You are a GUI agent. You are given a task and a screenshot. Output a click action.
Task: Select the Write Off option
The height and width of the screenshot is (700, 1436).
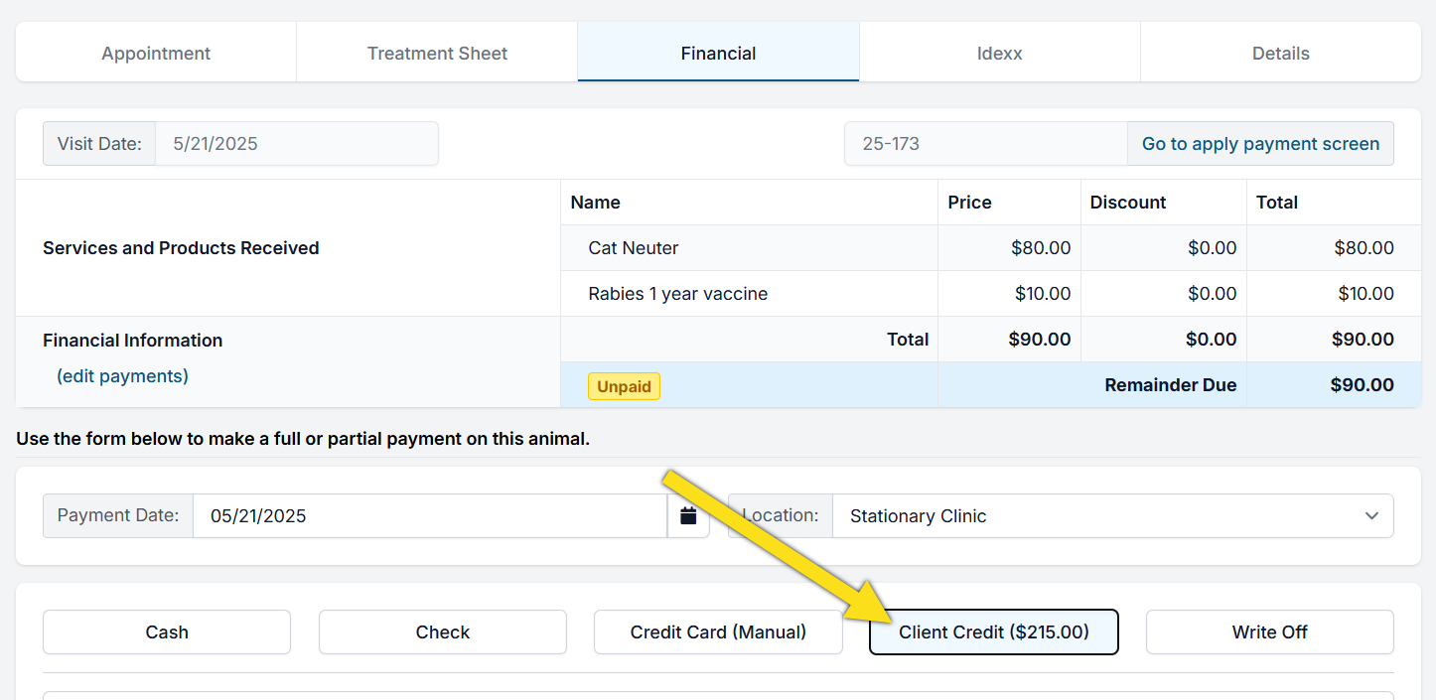pos(1269,632)
